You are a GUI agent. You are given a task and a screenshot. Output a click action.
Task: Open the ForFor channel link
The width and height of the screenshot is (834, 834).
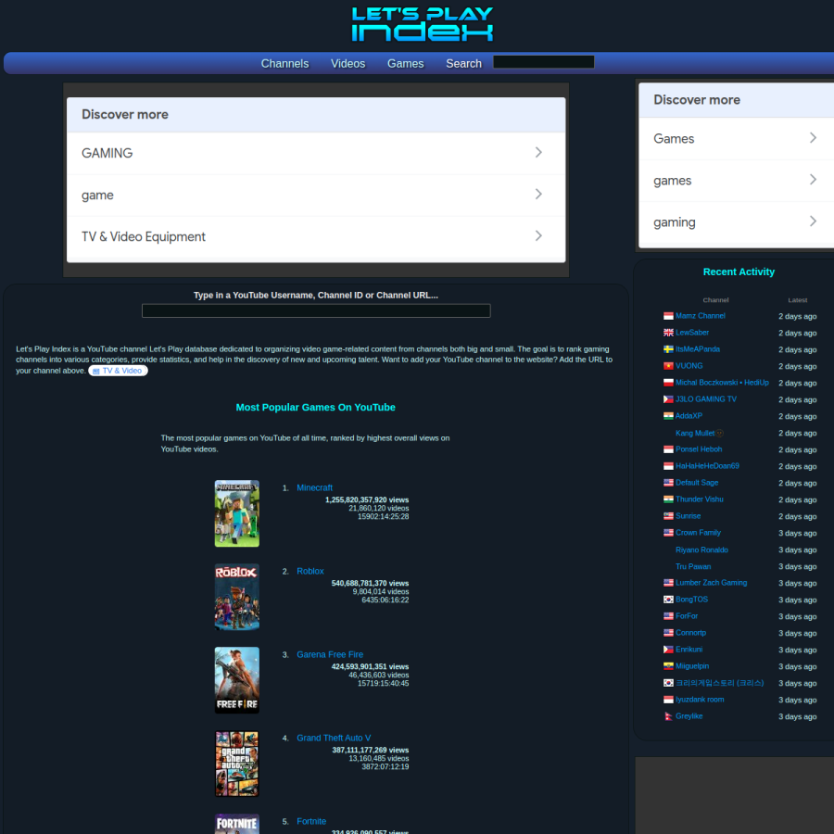click(686, 616)
